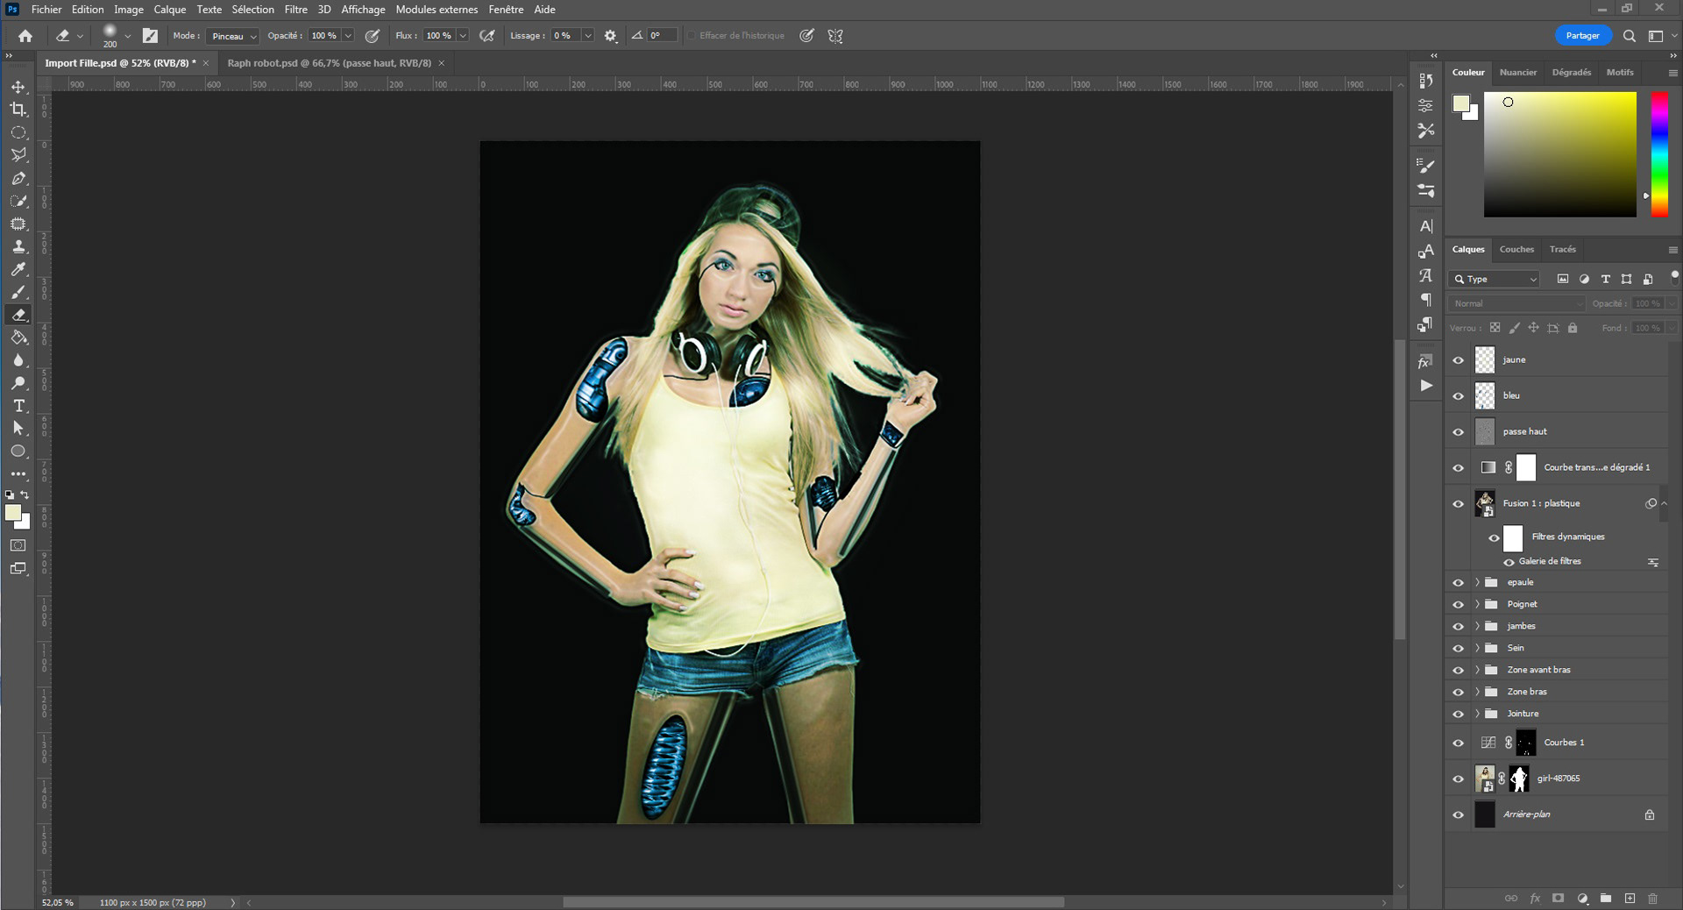Image resolution: width=1683 pixels, height=910 pixels.
Task: Select the Path Selection tool
Action: coord(18,429)
